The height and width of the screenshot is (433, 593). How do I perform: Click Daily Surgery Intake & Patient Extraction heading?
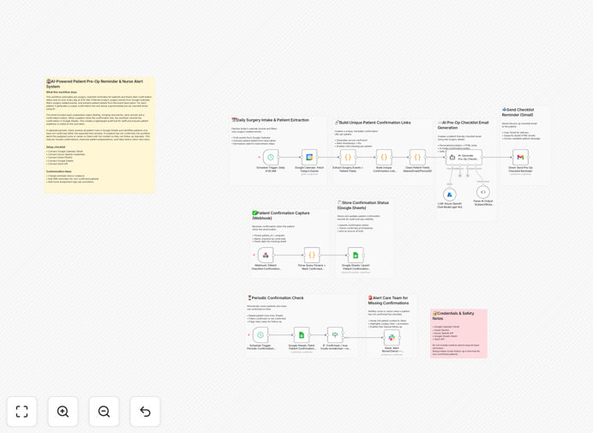(x=273, y=120)
